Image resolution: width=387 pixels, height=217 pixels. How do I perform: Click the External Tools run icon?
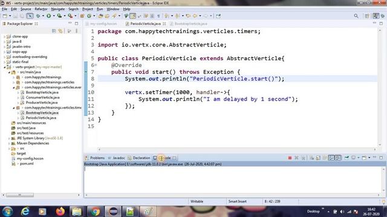click(70, 16)
